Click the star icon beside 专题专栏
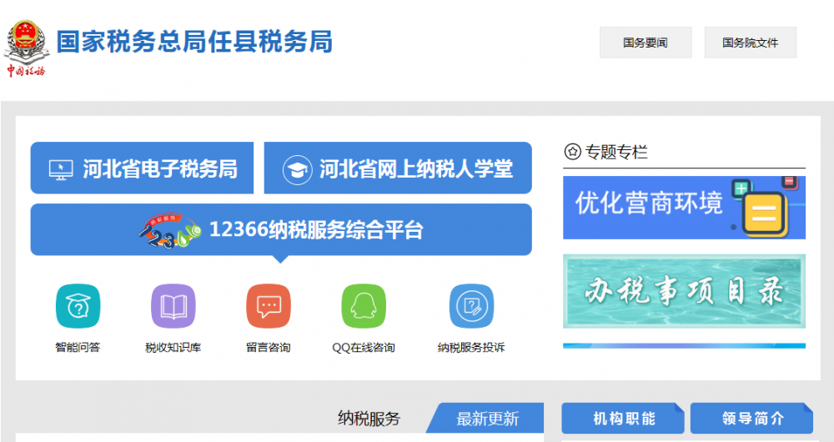 [572, 152]
